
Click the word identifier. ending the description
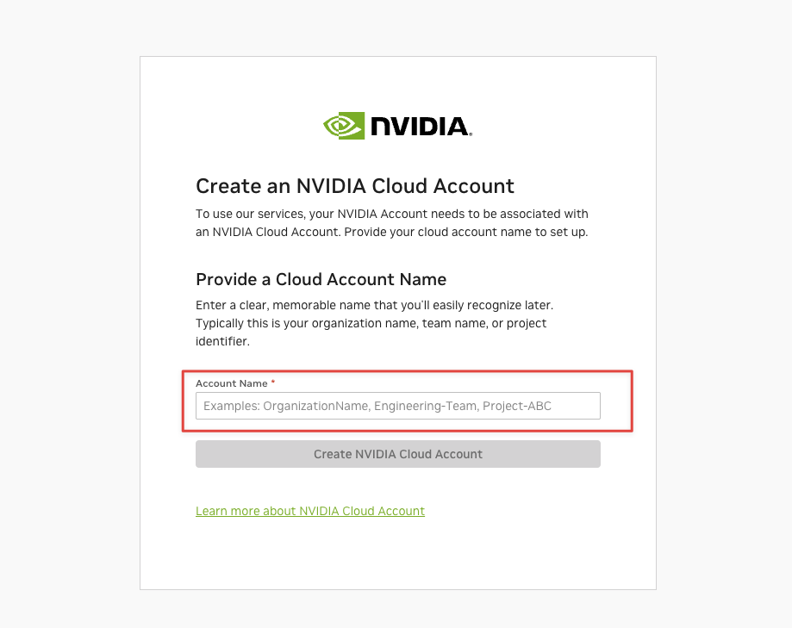(x=222, y=341)
